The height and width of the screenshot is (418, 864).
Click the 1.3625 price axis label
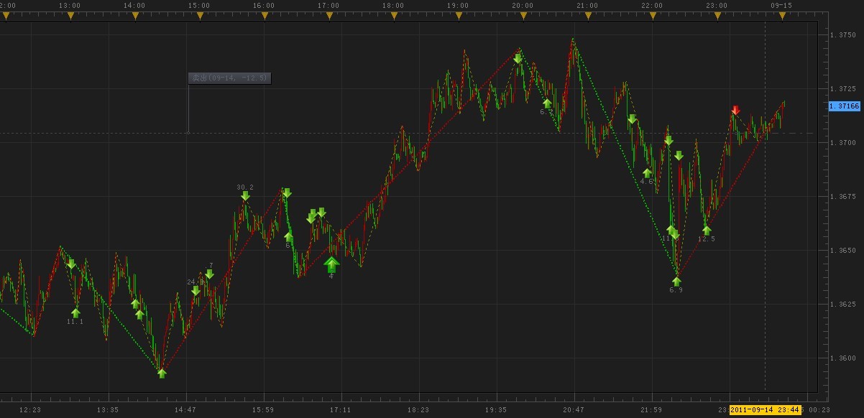click(842, 305)
